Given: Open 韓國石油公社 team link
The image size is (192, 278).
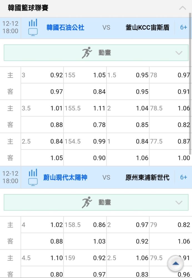Looking at the screenshot, I should pos(65,28).
